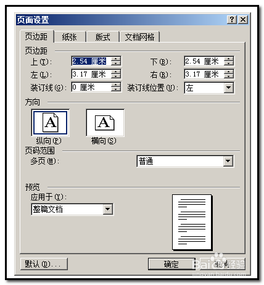Open the 装订线位置 dropdown arrow
Image resolution: width=264 pixels, height=285 pixels.
tap(229, 88)
